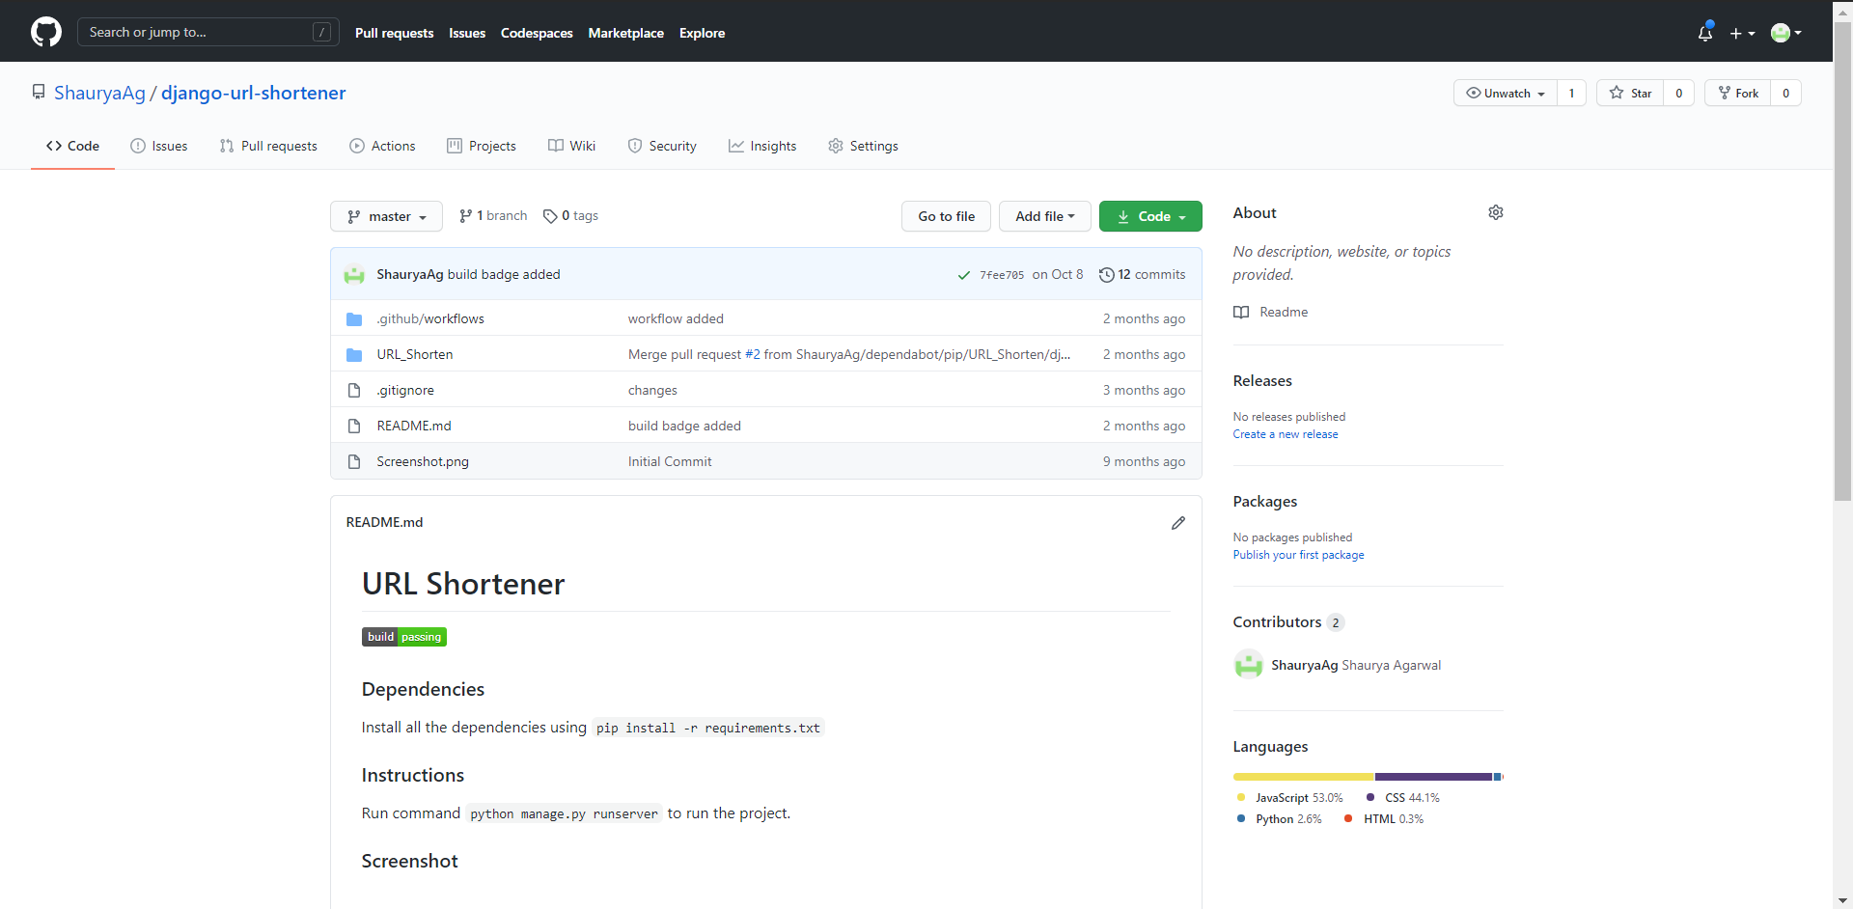Fork the repository
This screenshot has width=1853, height=909.
(x=1738, y=93)
